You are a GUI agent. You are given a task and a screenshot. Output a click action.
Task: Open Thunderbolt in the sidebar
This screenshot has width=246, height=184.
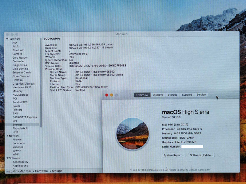[x=20, y=128]
